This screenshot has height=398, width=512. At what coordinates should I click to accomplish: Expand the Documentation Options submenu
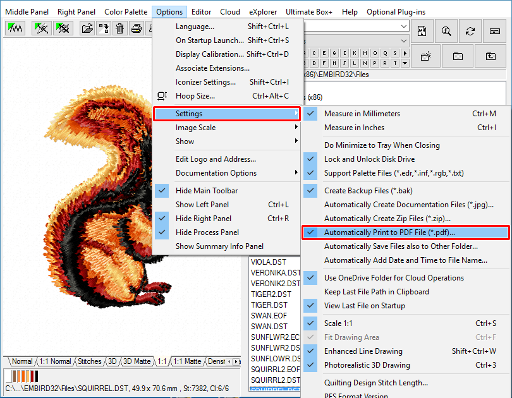tap(227, 173)
